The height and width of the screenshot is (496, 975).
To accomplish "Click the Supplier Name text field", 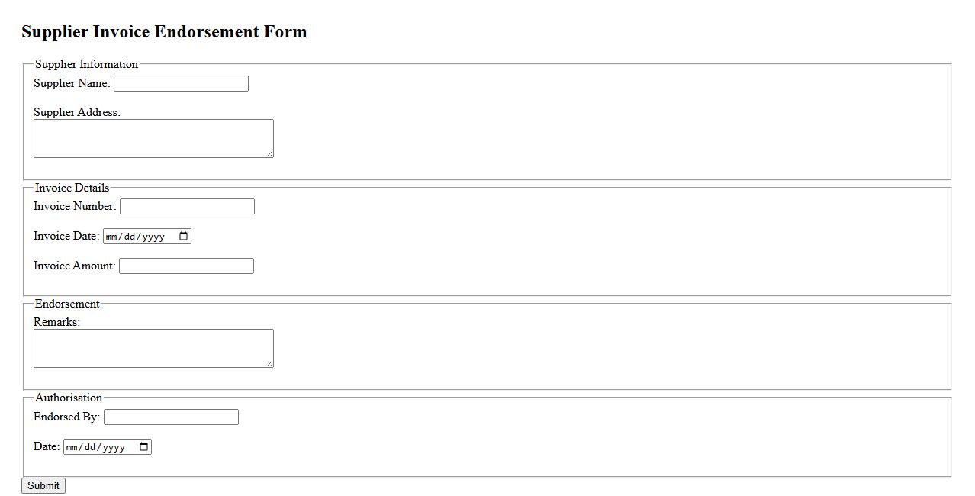I will point(181,84).
